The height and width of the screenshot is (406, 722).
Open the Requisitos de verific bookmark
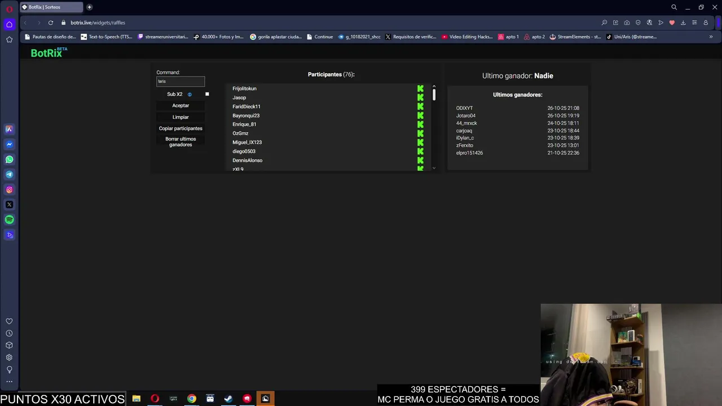pyautogui.click(x=411, y=37)
